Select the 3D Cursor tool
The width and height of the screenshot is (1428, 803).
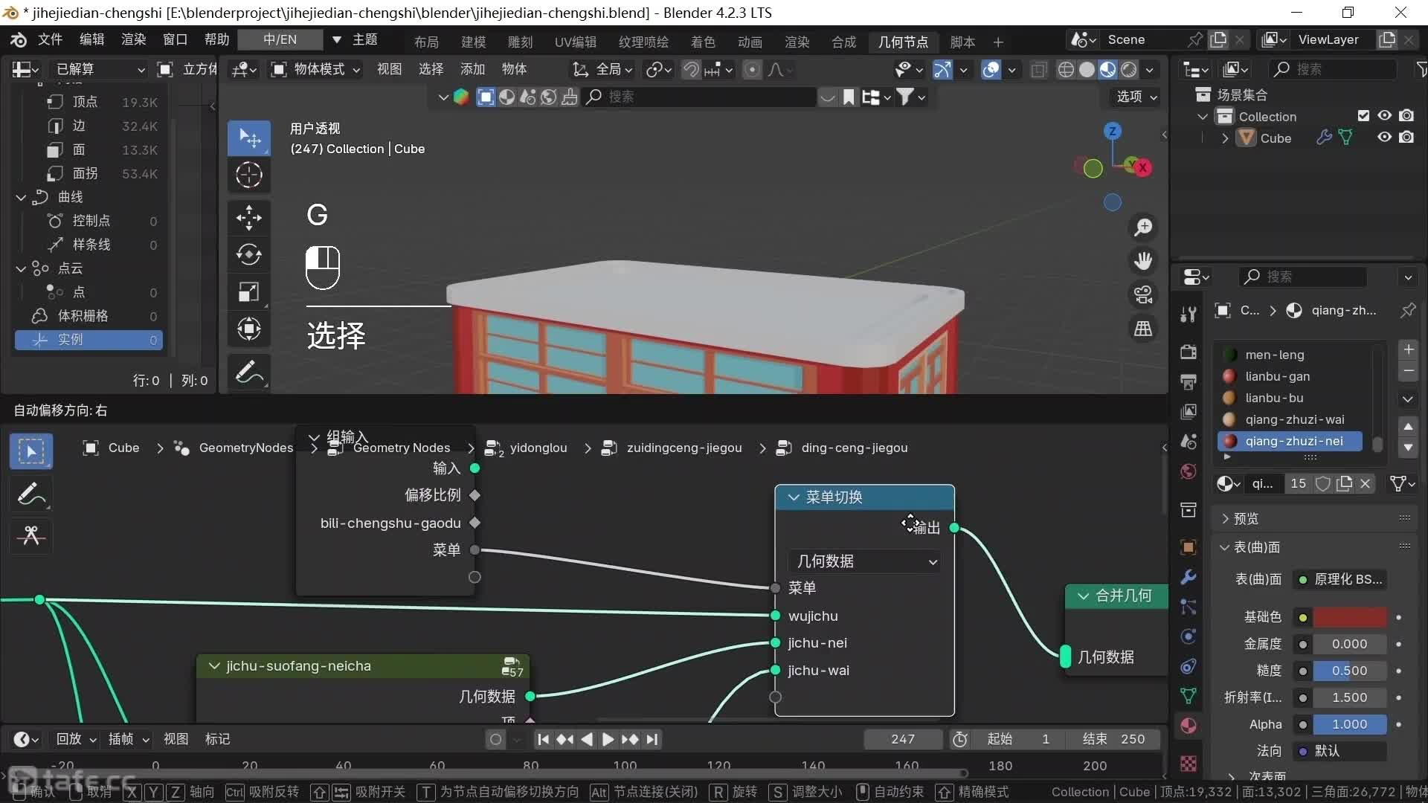[x=248, y=175]
